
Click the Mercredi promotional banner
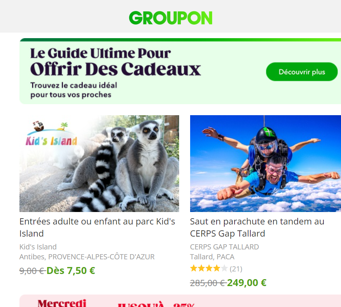click(180, 301)
